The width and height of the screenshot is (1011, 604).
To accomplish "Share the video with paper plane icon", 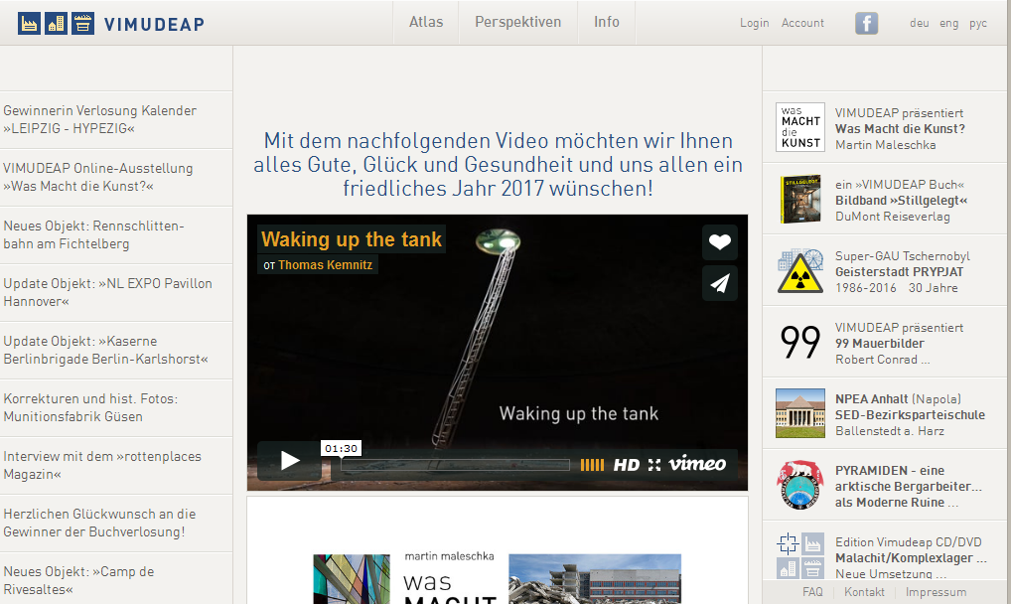I will 720,283.
